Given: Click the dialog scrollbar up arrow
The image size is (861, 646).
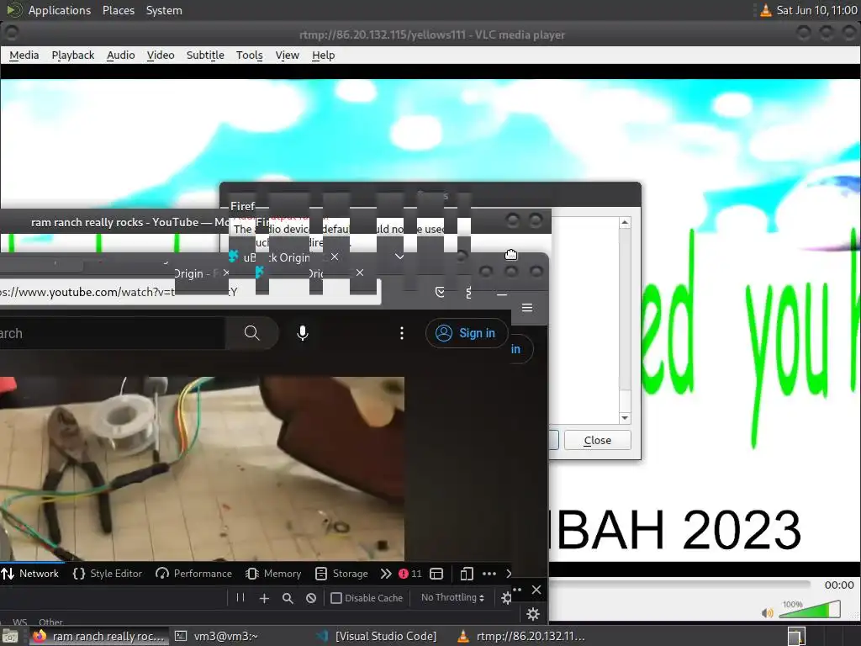Looking at the screenshot, I should coord(625,222).
